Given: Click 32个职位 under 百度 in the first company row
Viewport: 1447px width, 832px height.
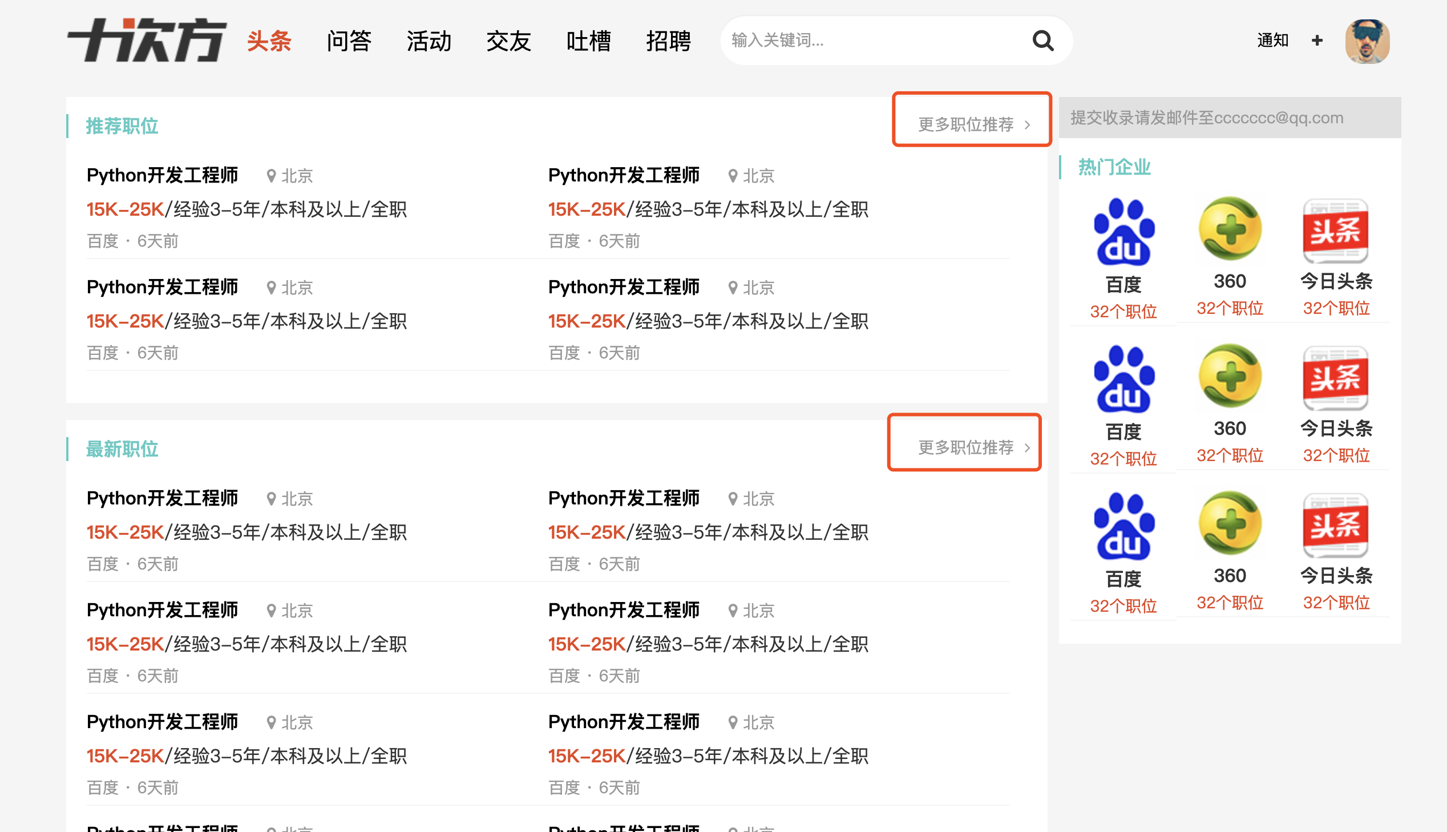Looking at the screenshot, I should (x=1123, y=312).
